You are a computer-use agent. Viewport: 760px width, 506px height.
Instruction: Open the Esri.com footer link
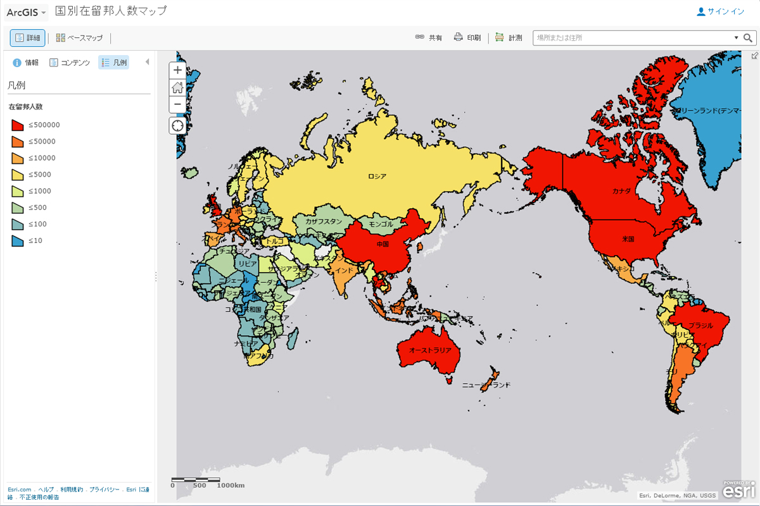coord(20,490)
